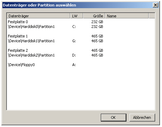The height and width of the screenshot is (127, 162).
Task: Click drive letter D: in list
Action: (x=74, y=55)
